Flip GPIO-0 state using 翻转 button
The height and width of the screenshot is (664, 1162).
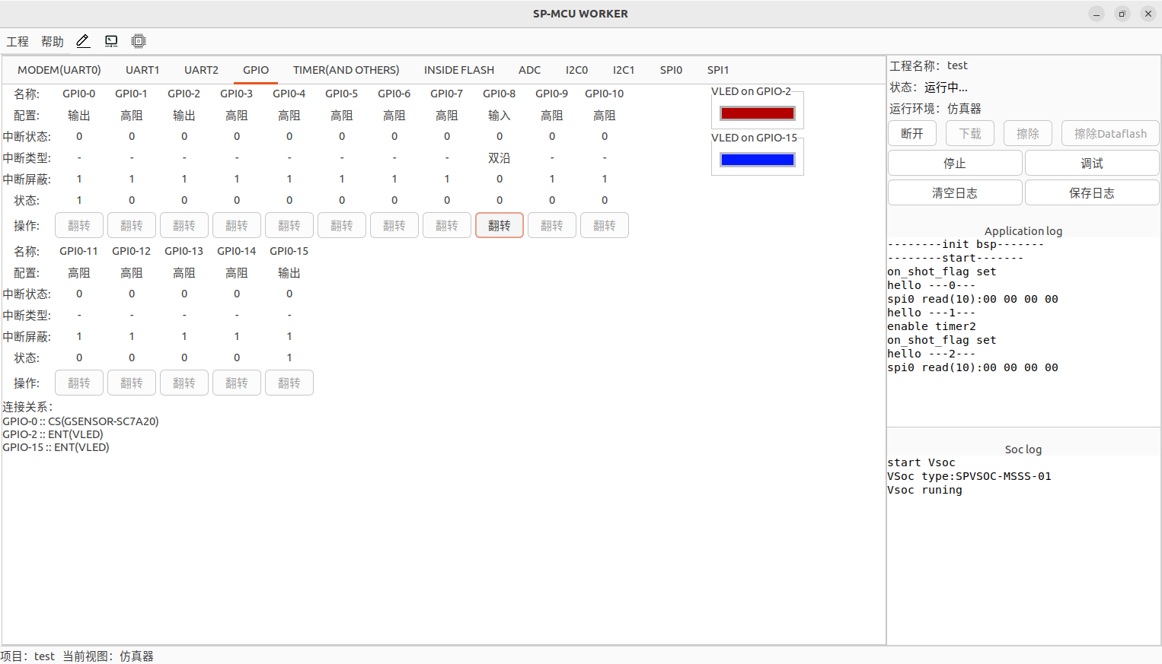(x=79, y=225)
